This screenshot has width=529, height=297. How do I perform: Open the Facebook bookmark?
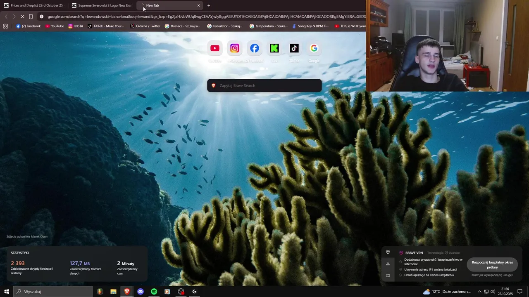(28, 26)
